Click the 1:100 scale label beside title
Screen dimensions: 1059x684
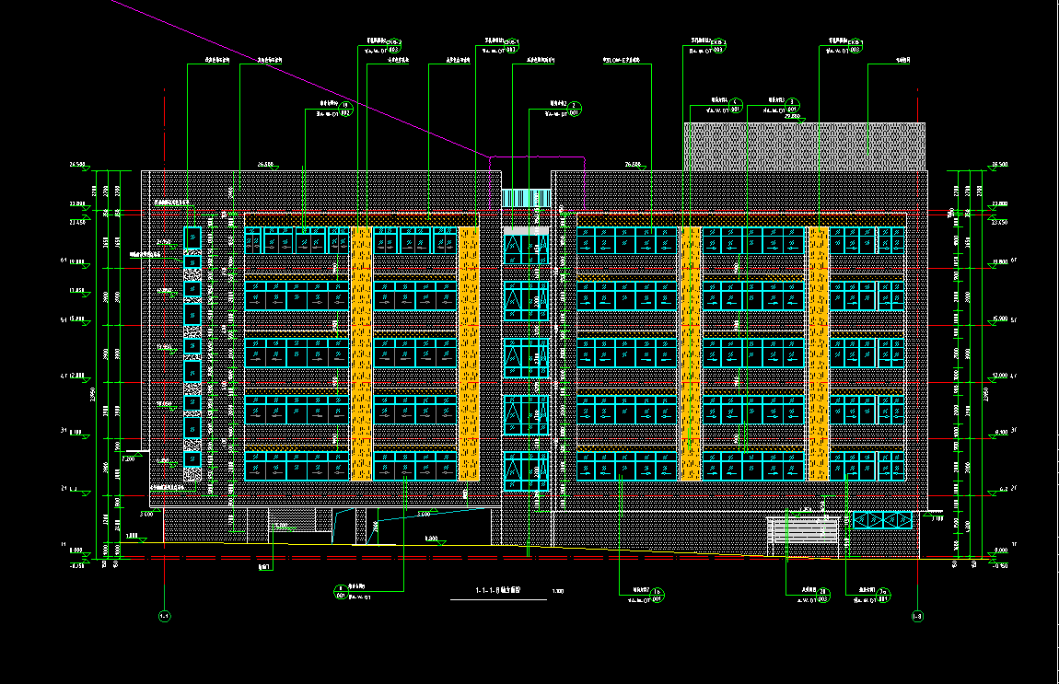point(557,590)
